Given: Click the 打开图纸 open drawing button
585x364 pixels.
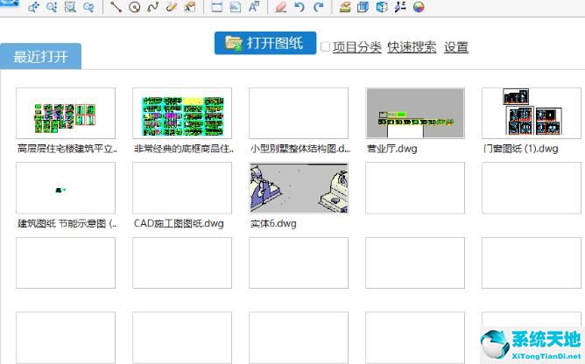Looking at the screenshot, I should pos(265,43).
